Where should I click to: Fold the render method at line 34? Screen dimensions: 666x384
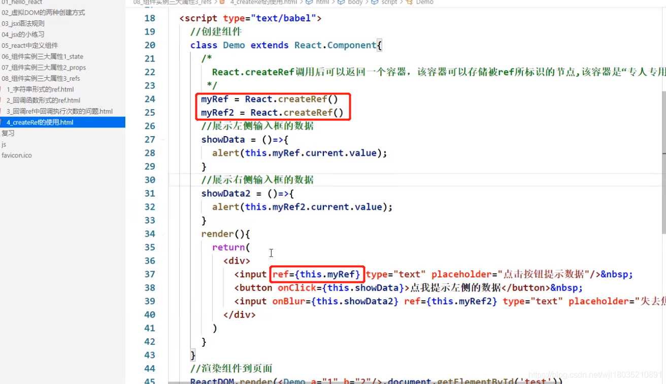click(x=163, y=234)
